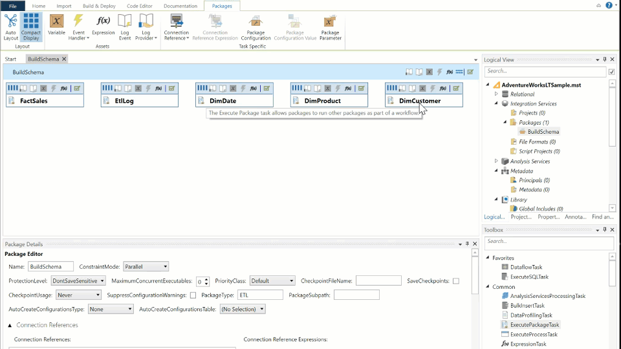
Task: Enable the SuppressConfigurationWarnings checkbox
Action: tap(193, 295)
